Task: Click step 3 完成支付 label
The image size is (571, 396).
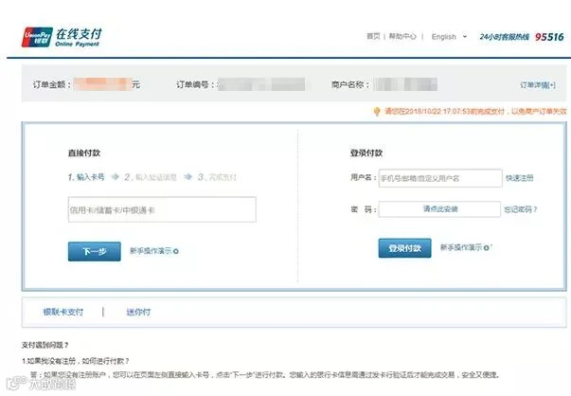Action: click(217, 177)
